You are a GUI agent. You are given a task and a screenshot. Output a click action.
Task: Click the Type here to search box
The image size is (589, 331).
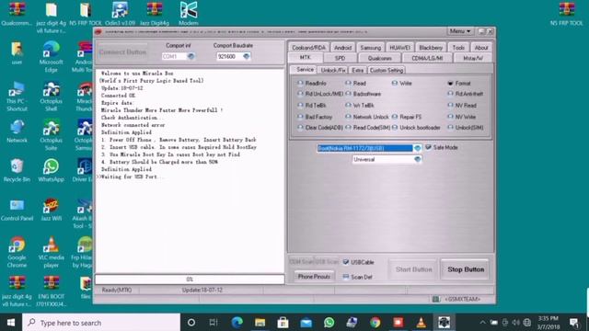tap(101, 323)
